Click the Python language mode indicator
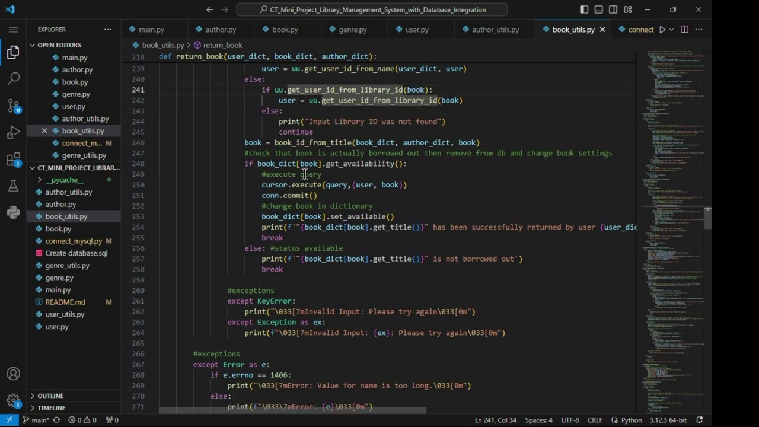Screen dimensions: 759x427 pos(631,420)
